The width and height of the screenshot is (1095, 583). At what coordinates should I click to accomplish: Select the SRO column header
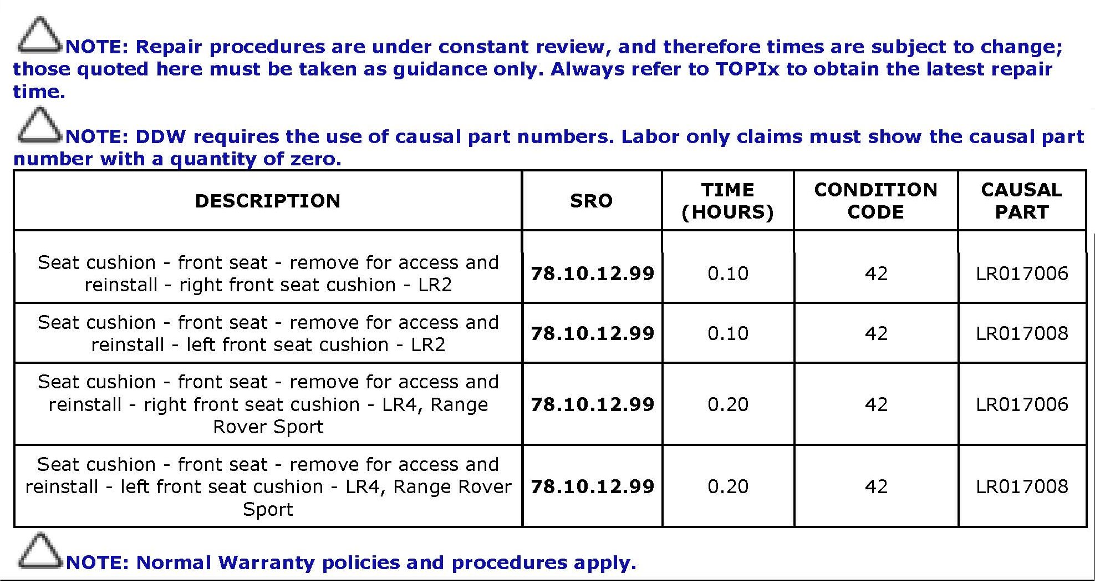pos(592,201)
